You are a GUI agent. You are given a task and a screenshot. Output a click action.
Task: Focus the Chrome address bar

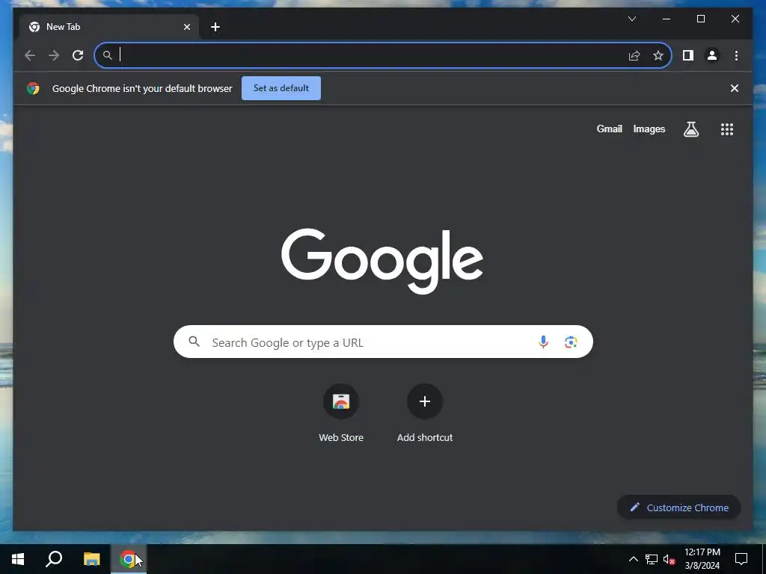click(x=383, y=55)
